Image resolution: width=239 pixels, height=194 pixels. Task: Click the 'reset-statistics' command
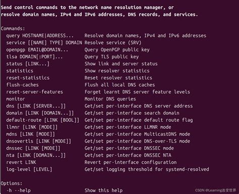point(28,78)
